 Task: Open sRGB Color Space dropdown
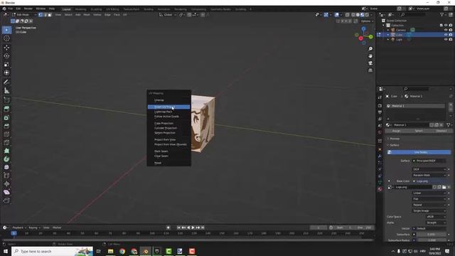[x=436, y=217]
